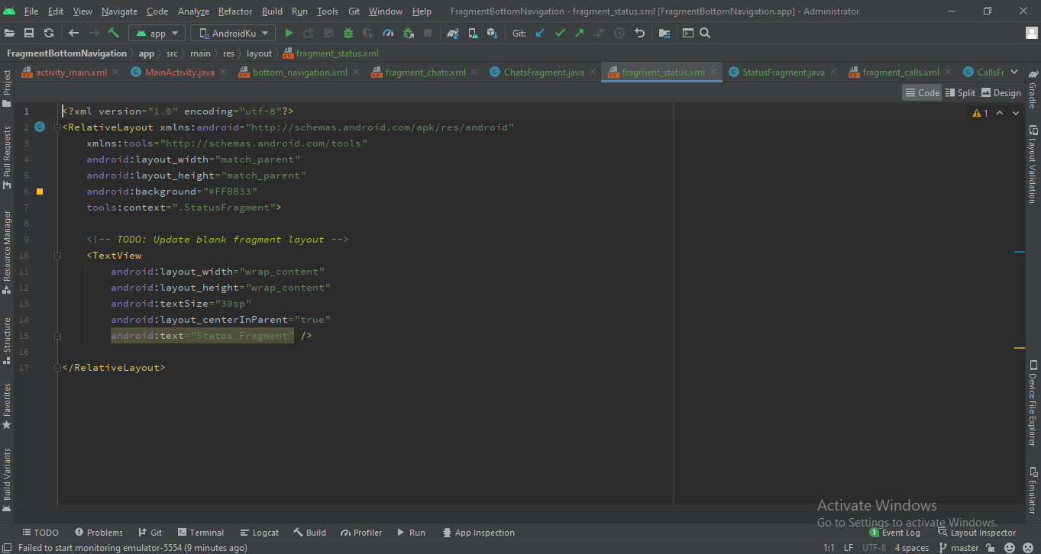Screen dimensions: 1041x554
Task: Open the Terminal tool window
Action: click(x=201, y=533)
